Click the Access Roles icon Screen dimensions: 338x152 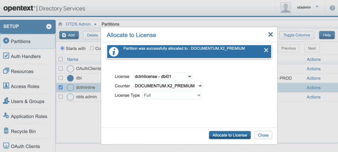(6, 86)
